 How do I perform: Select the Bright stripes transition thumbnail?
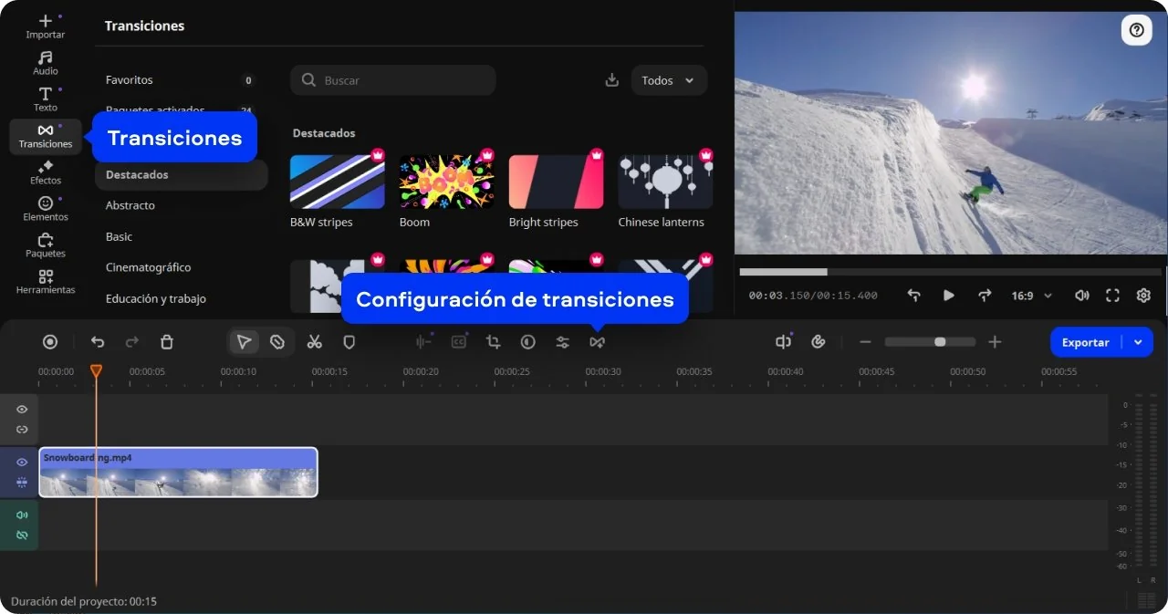click(556, 182)
